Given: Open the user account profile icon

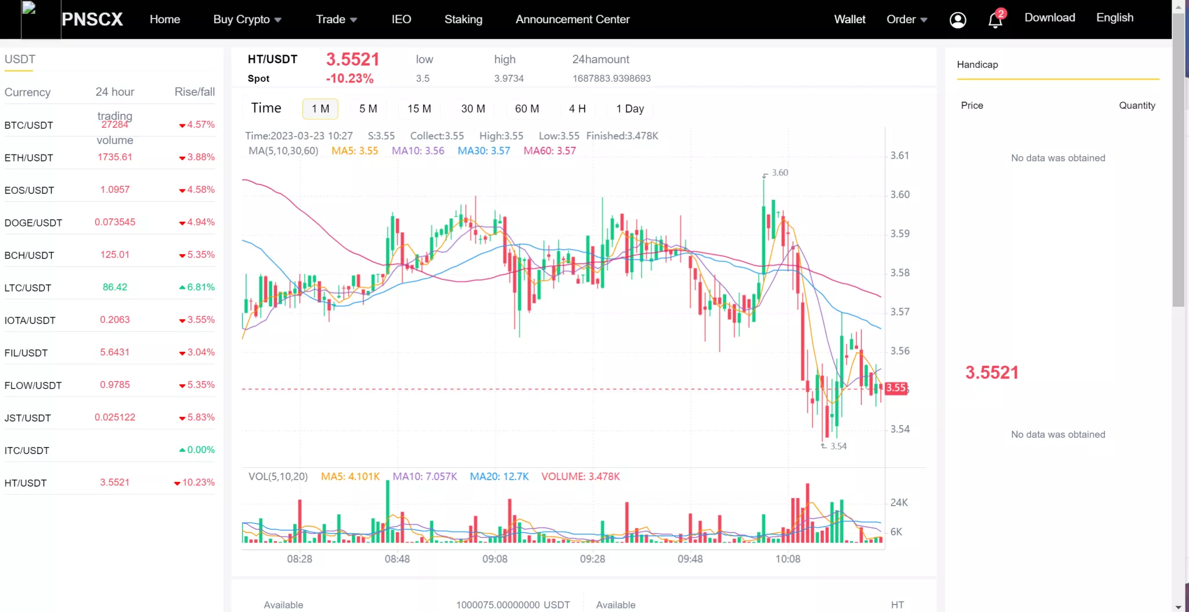Looking at the screenshot, I should [x=957, y=20].
